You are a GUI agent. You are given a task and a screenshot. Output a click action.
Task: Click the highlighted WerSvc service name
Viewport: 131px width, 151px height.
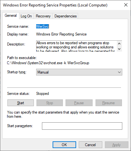(43, 26)
